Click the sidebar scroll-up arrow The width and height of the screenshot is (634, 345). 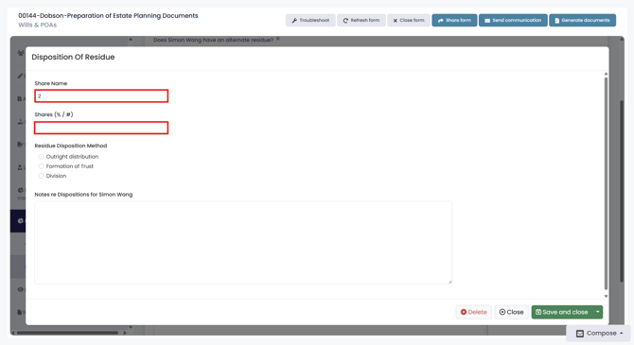pos(131,40)
